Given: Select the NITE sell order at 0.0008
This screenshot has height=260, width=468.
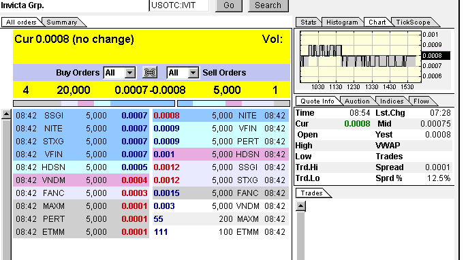Looking at the screenshot, I should (221, 116).
